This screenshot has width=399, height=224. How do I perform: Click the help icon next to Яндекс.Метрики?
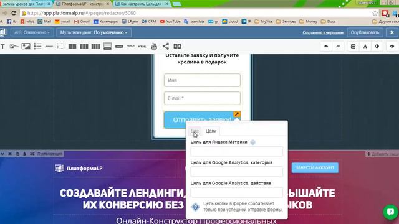click(x=252, y=142)
